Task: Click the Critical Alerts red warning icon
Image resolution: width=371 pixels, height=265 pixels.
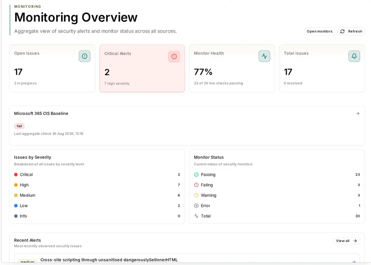Action: coord(174,57)
